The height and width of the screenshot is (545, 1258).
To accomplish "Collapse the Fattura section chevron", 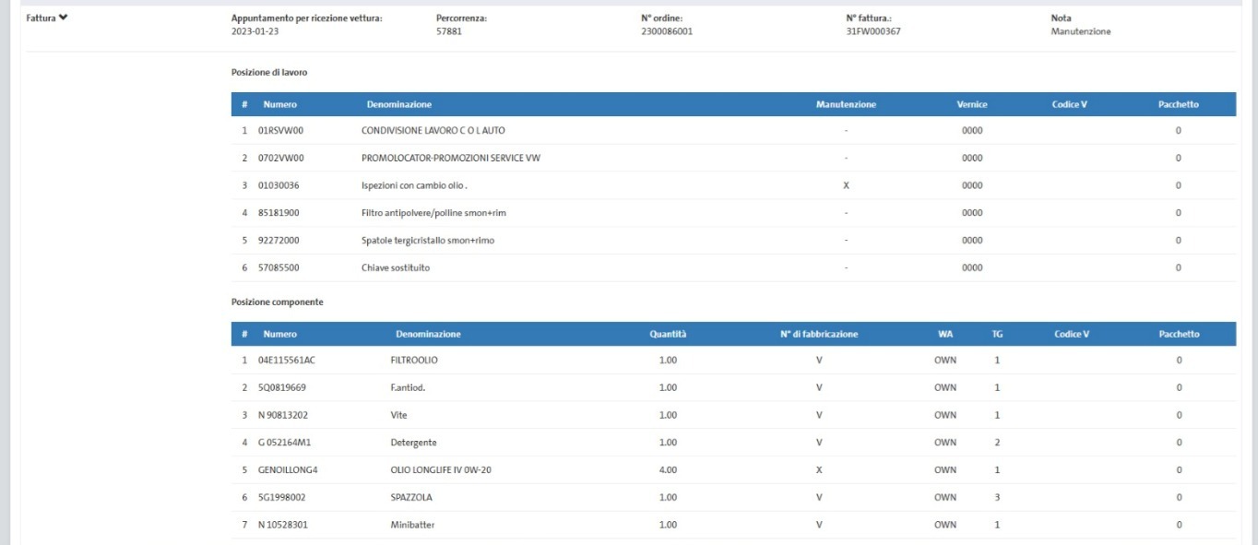I will click(63, 18).
